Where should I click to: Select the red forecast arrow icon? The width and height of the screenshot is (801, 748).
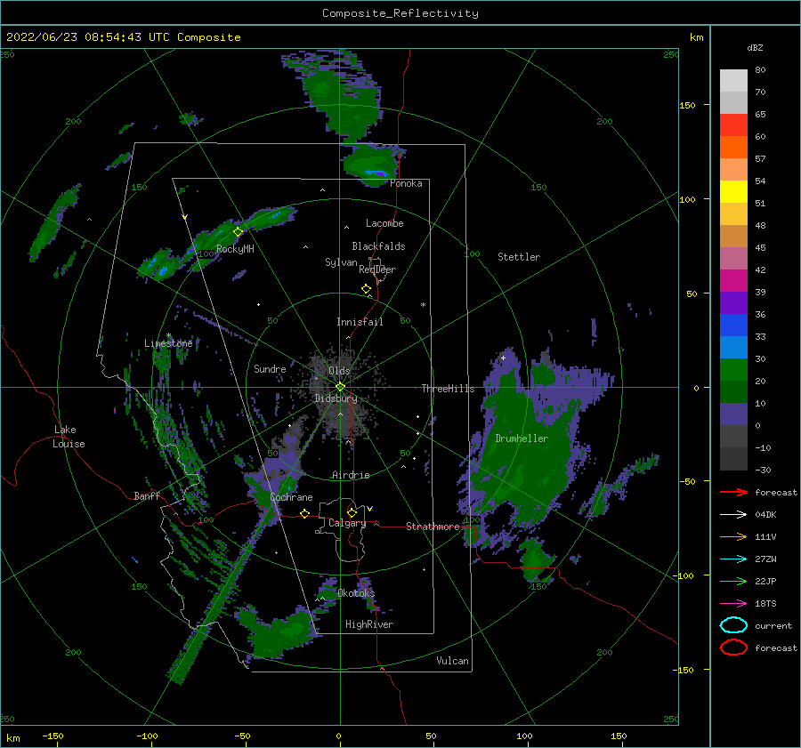733,492
